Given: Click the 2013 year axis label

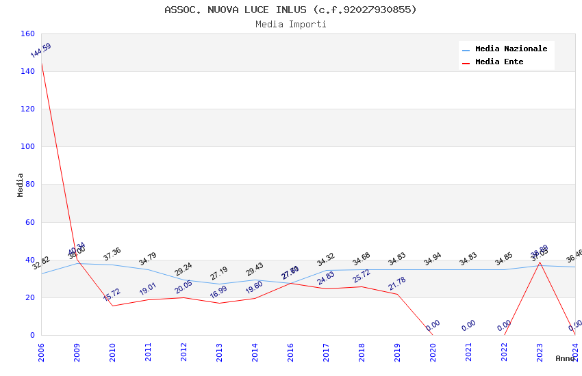Looking at the screenshot, I should pyautogui.click(x=219, y=352).
